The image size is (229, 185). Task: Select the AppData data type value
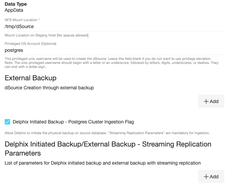coord(14,10)
